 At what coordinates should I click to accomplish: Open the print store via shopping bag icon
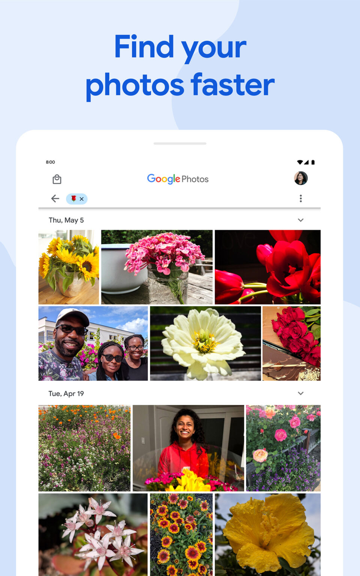coord(57,179)
